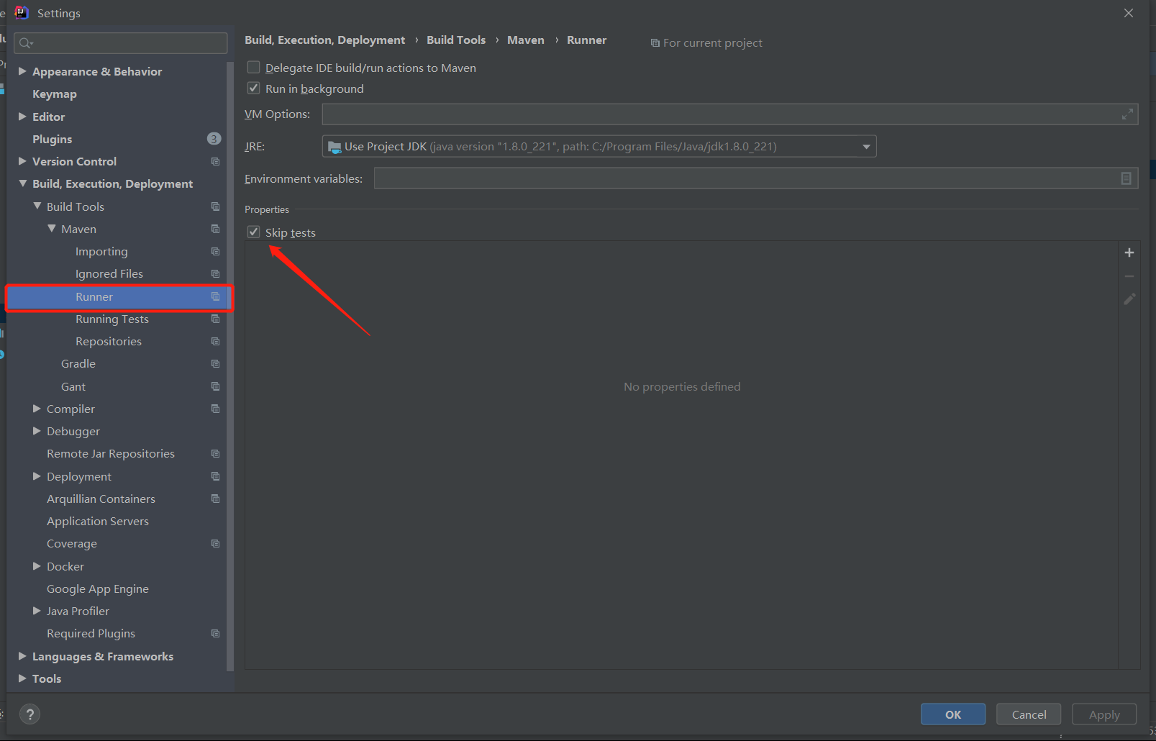Click project-level icon next to Ignored Files

point(215,274)
